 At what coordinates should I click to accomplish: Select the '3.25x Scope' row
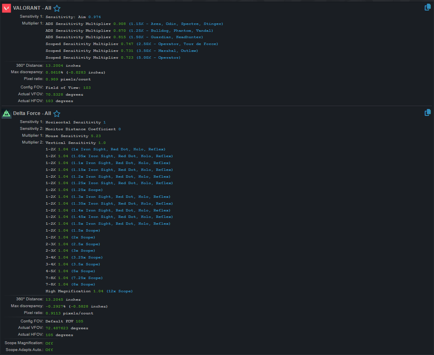(74, 258)
